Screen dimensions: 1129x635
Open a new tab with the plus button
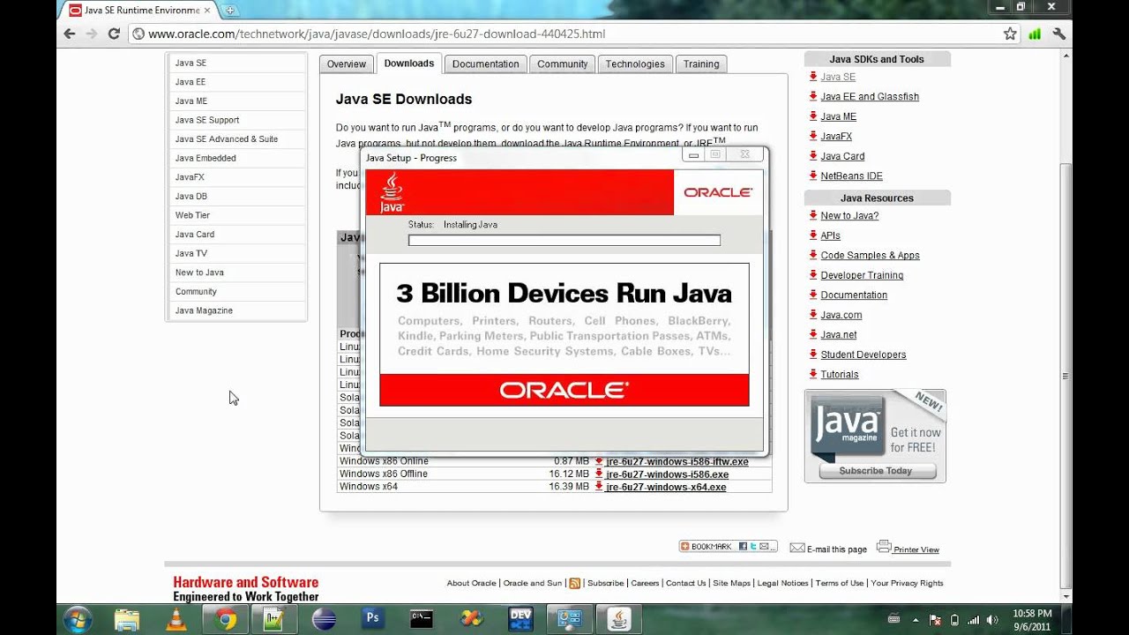click(230, 11)
